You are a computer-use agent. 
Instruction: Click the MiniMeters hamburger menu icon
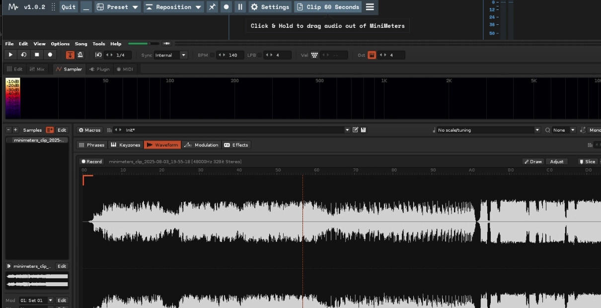point(370,7)
